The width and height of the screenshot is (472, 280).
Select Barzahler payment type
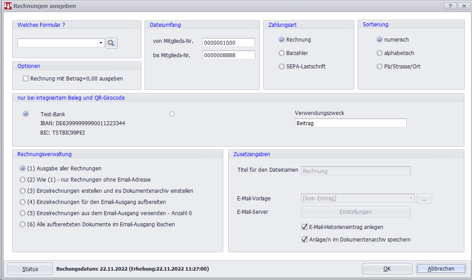[281, 53]
